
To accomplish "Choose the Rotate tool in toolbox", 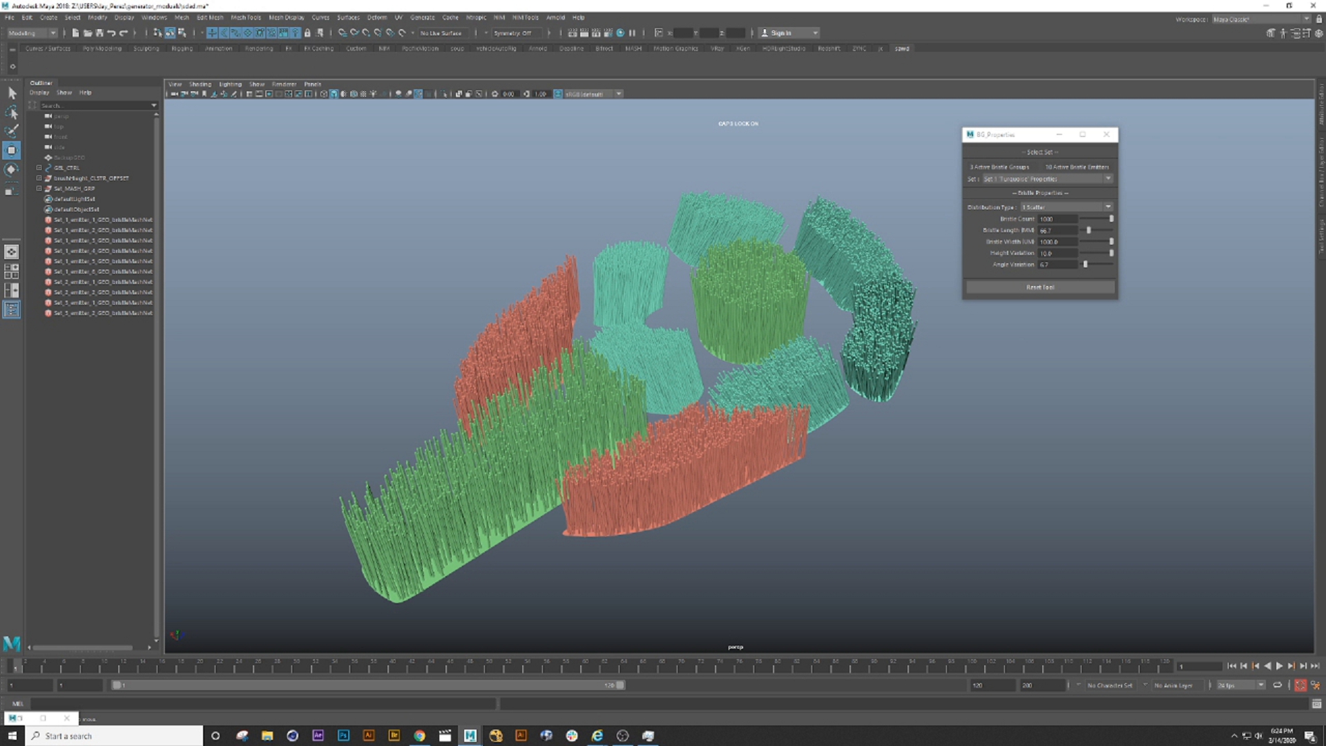I will pyautogui.click(x=12, y=169).
